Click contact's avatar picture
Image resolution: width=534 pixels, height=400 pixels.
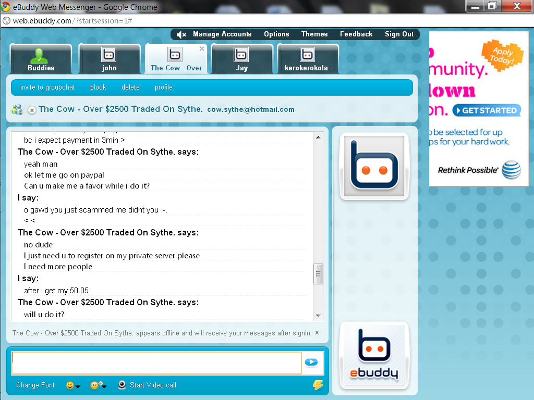click(374, 166)
